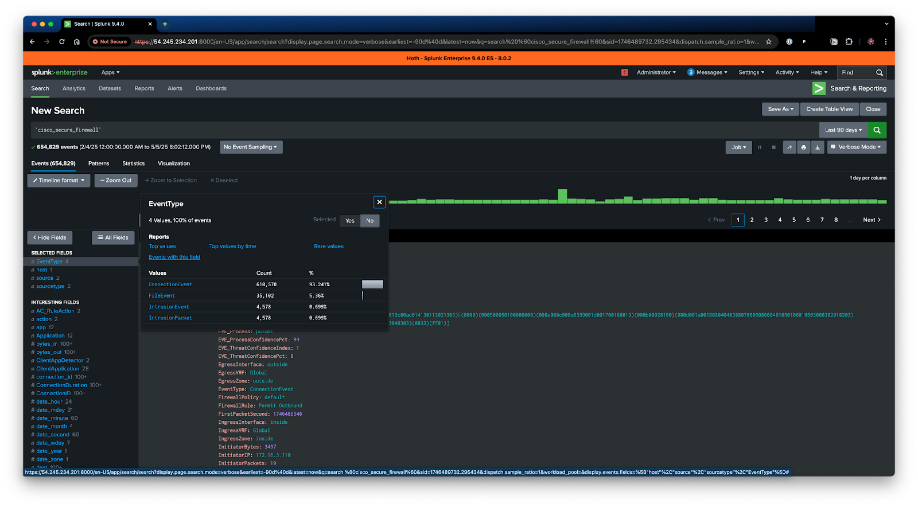918x507 pixels.
Task: Click the Create Table View button
Action: (x=829, y=109)
